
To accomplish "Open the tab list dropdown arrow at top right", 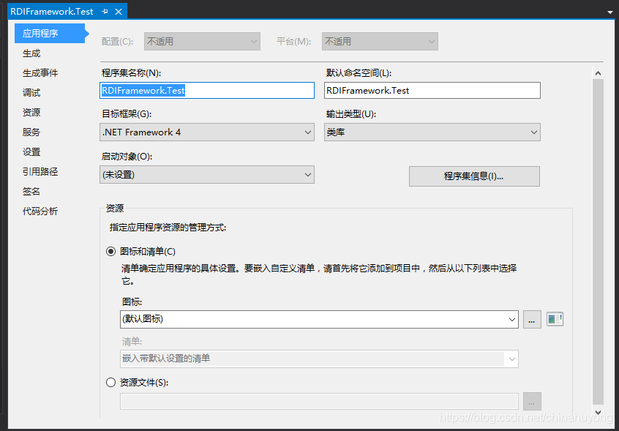I will (x=611, y=12).
